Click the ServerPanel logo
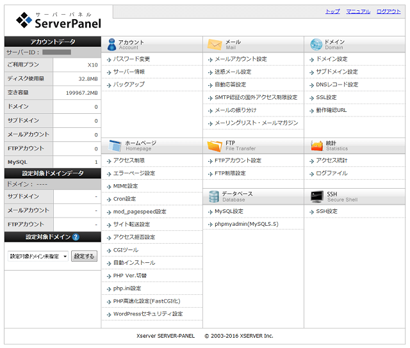The image size is (410, 348). pyautogui.click(x=58, y=20)
